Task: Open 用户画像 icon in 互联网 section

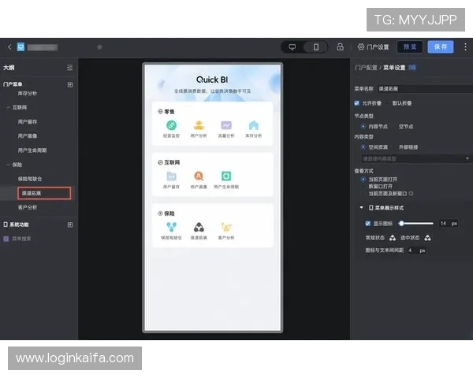Action: (199, 177)
